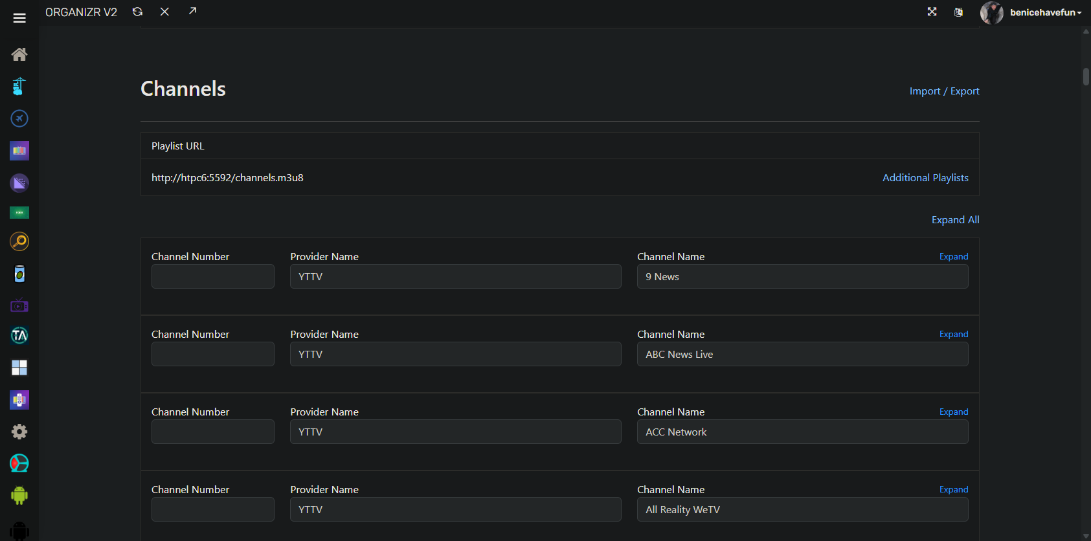
Task: Reload the current tab with the refresh icon
Action: point(137,12)
